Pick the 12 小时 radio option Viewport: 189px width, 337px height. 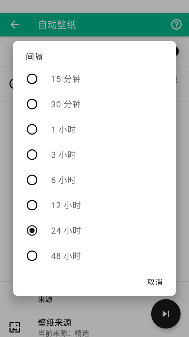(x=32, y=205)
